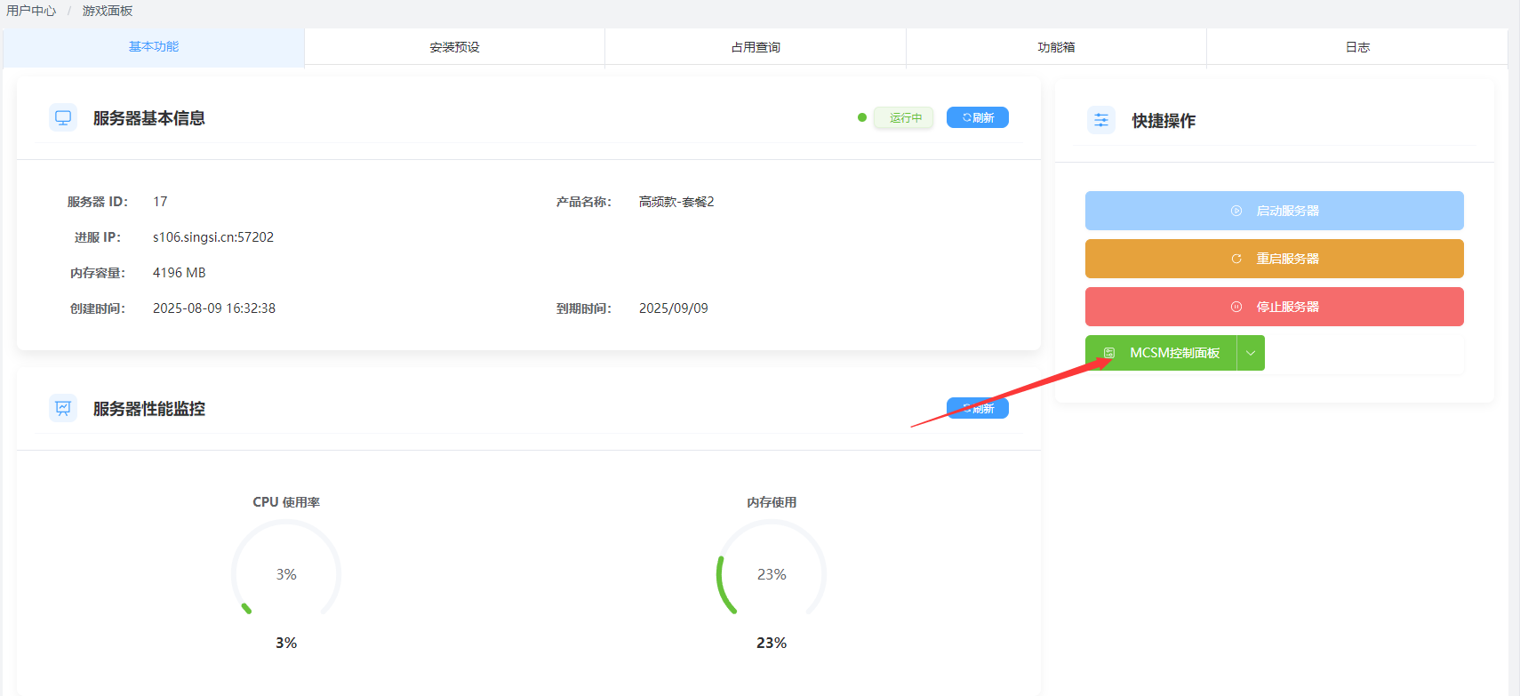The width and height of the screenshot is (1520, 696).
Task: Select the 基本功能 tab
Action: [154, 46]
